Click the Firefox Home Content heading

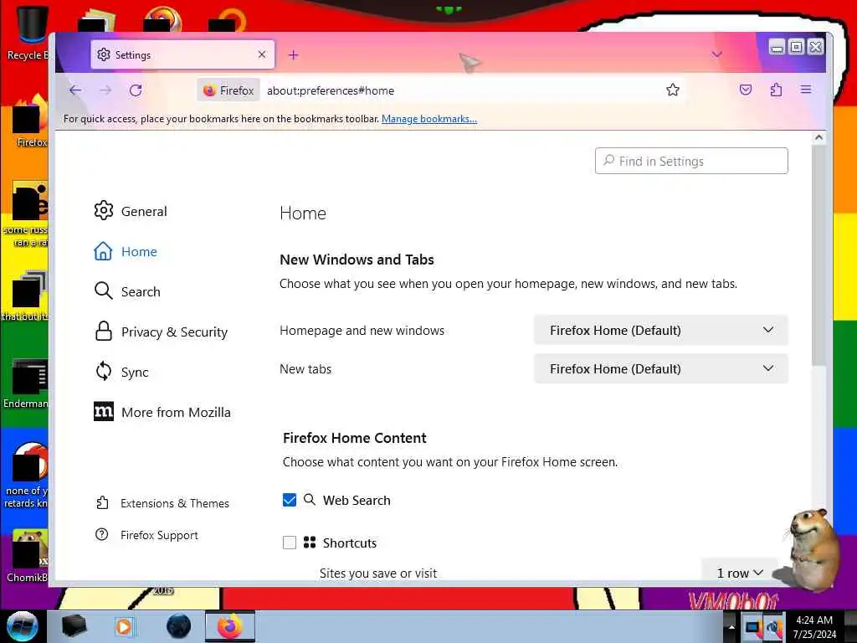(x=354, y=437)
